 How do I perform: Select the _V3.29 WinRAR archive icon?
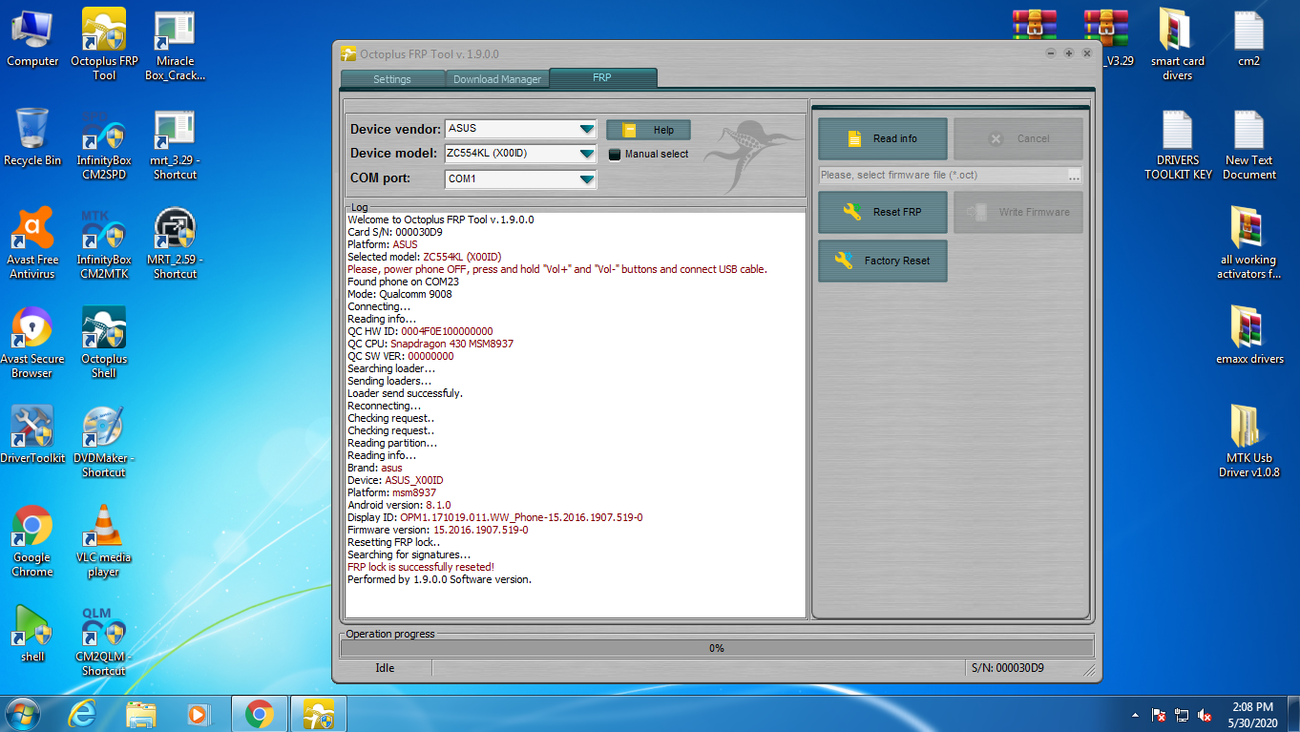[1107, 38]
